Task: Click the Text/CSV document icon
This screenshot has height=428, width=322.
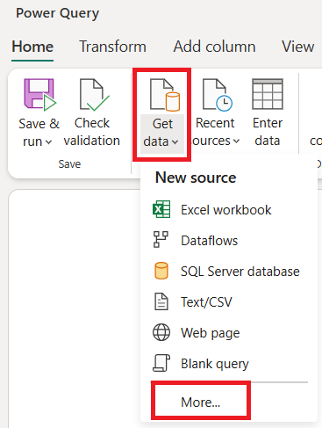Action: [x=161, y=301]
